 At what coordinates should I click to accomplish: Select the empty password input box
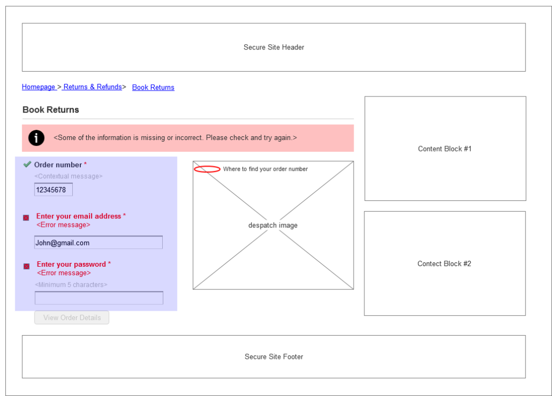click(x=99, y=298)
